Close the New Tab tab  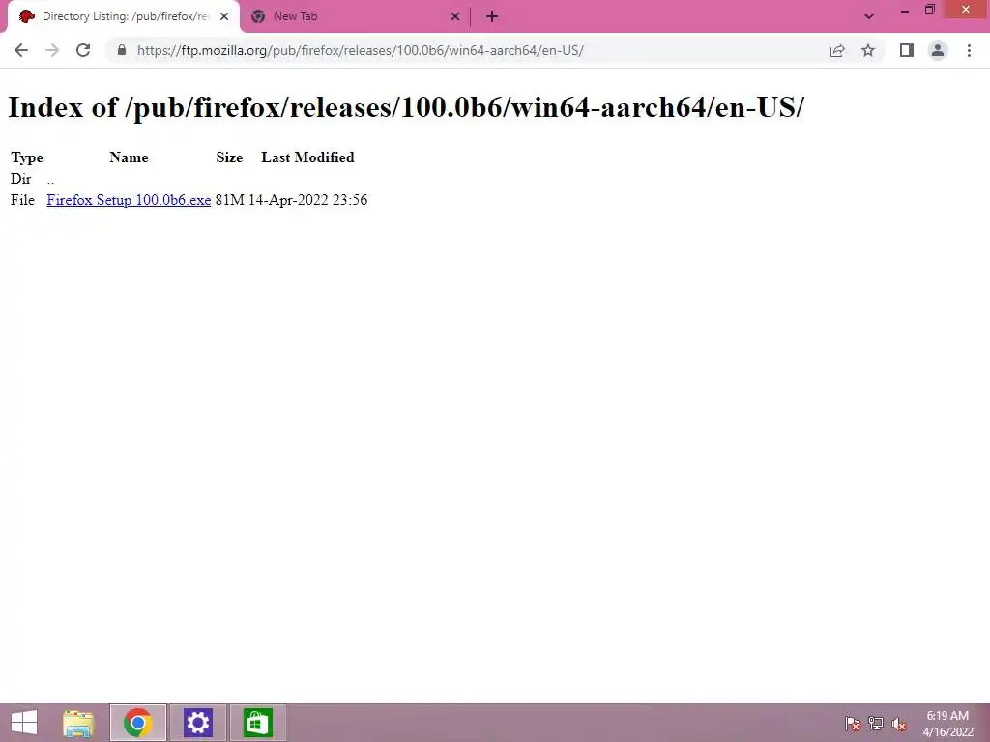click(x=455, y=16)
